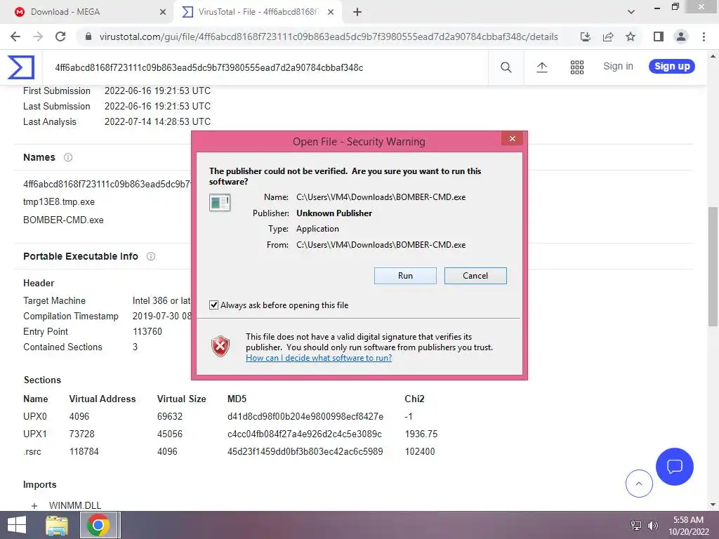Click the scrollbar down arrow
Viewport: 719px width, 539px height.
click(713, 505)
